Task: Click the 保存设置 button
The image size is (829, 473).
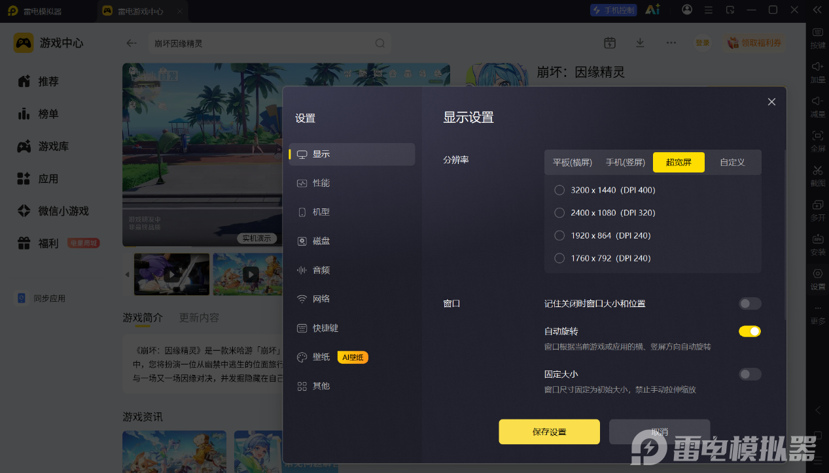Action: click(549, 432)
